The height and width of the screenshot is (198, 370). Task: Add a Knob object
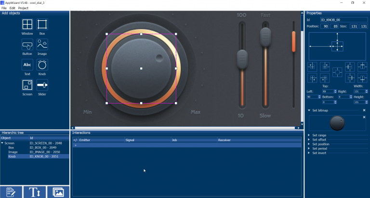[x=42, y=65]
